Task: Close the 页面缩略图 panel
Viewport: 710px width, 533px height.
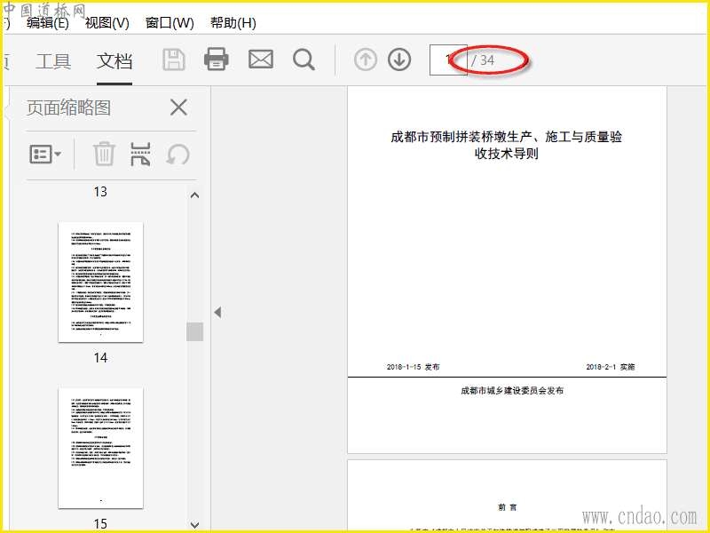Action: point(179,107)
